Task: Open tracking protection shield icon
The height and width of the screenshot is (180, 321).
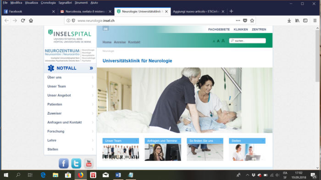Action: [x=73, y=21]
